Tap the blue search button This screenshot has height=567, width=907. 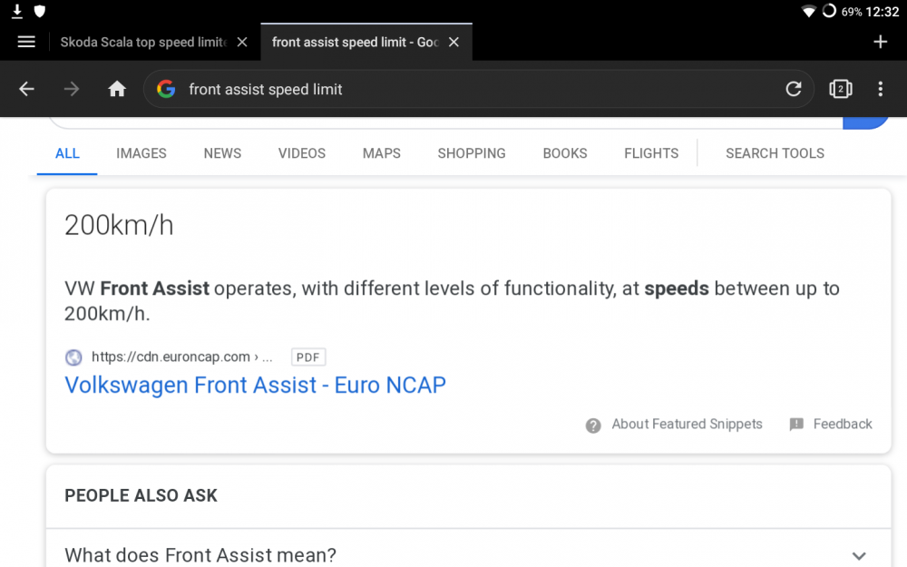click(x=865, y=122)
